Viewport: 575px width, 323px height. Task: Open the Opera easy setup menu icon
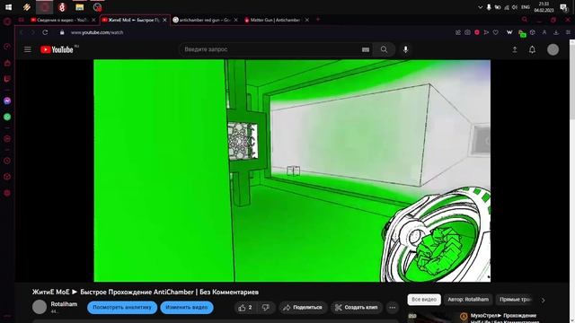568,32
